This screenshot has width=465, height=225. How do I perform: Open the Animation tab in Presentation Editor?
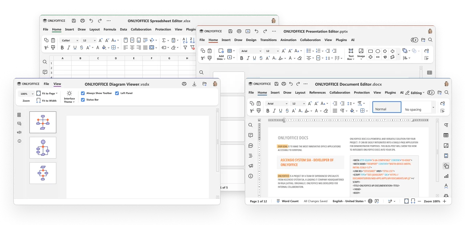(x=288, y=40)
